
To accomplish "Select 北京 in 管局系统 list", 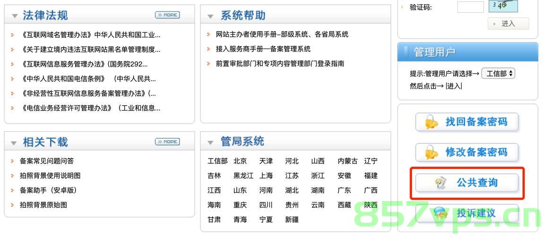I will (240, 161).
